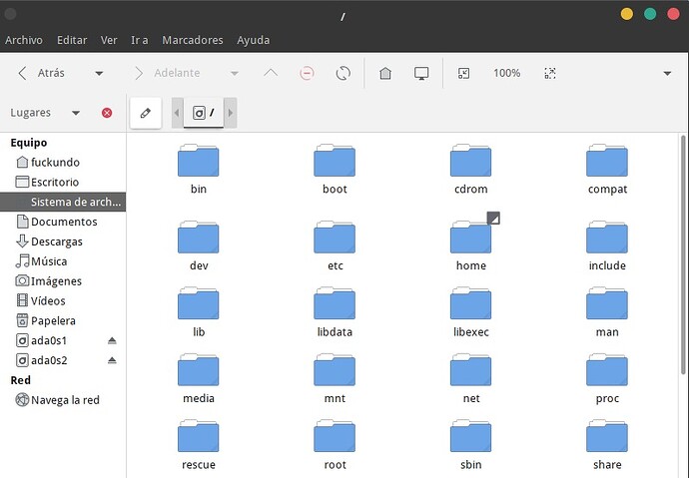This screenshot has height=478, width=689.
Task: Select the man folder
Action: (x=607, y=312)
